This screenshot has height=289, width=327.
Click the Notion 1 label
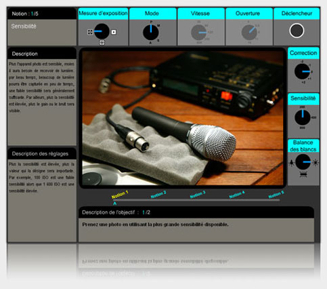[x=120, y=195]
